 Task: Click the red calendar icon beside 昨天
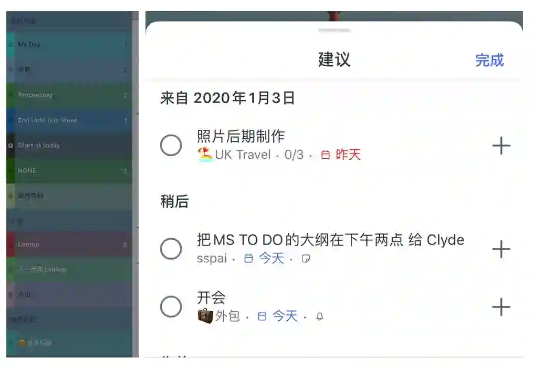(x=325, y=155)
